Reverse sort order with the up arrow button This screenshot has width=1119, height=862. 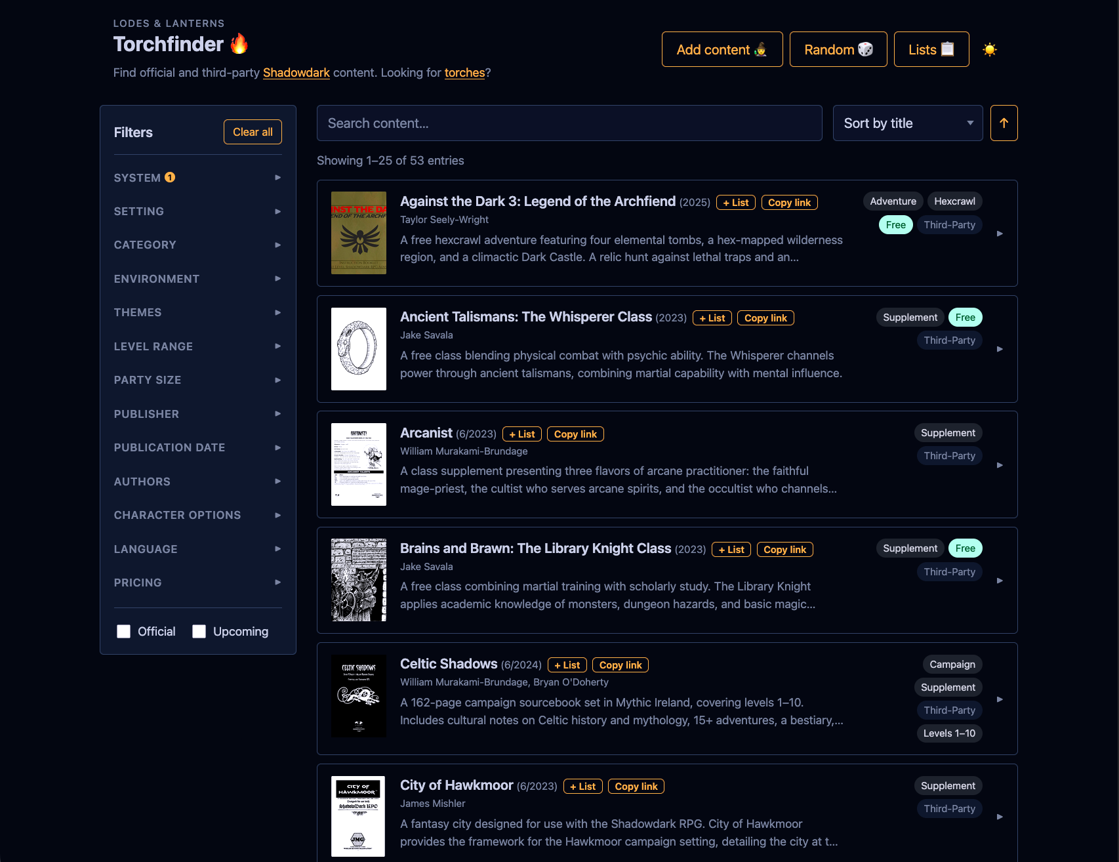tap(1004, 123)
